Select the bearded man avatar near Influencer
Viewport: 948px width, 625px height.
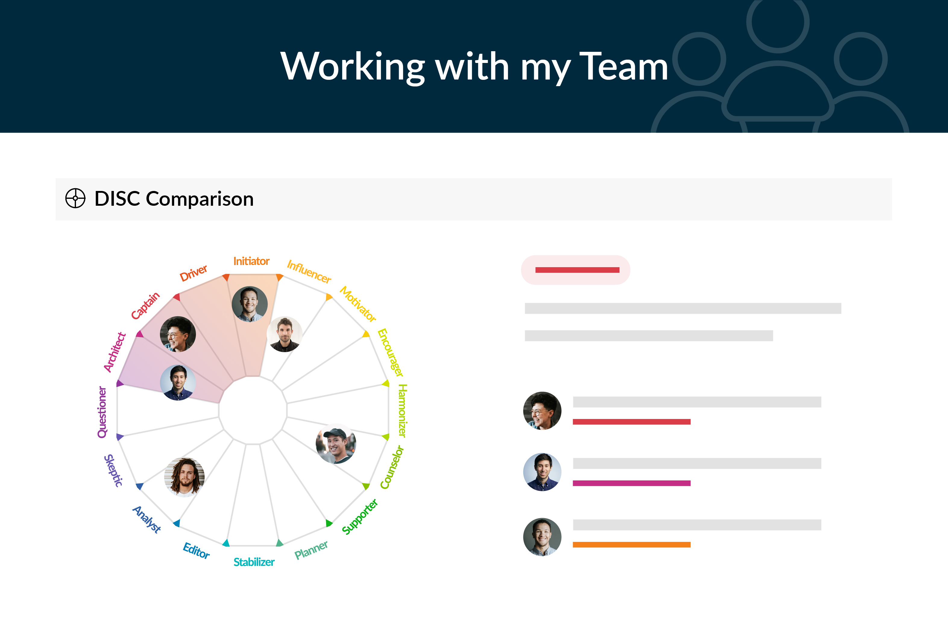284,334
